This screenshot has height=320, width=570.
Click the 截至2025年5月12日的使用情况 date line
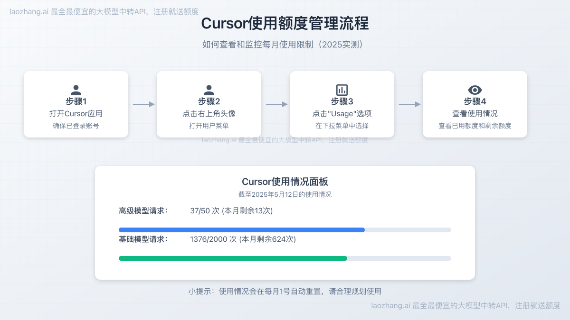[285, 194]
